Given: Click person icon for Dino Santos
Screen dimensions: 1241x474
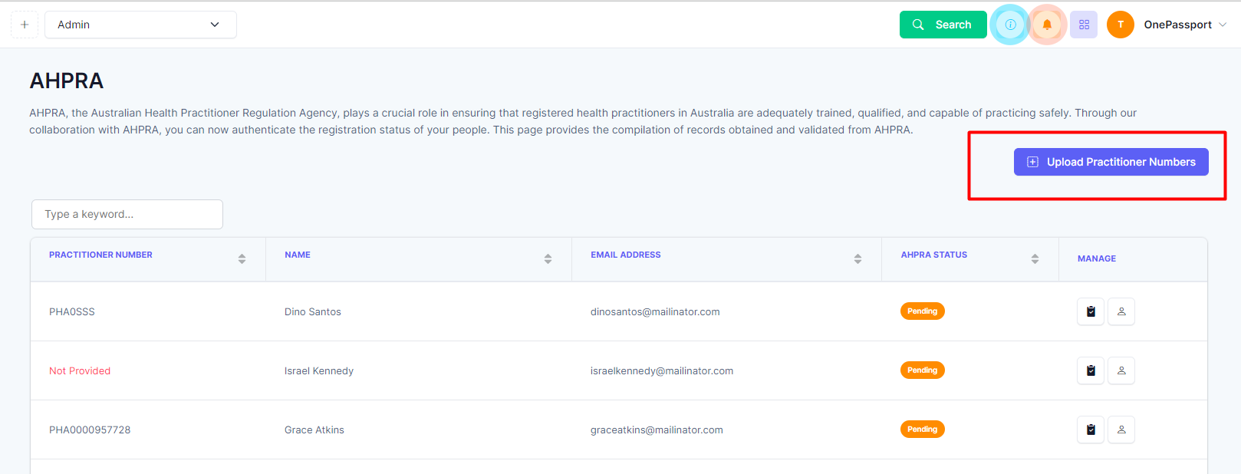Looking at the screenshot, I should (x=1121, y=311).
